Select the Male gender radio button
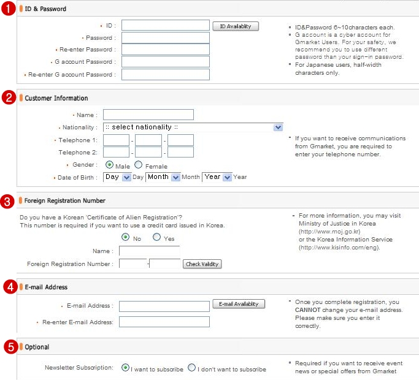This screenshot has height=380, width=419. (x=109, y=165)
